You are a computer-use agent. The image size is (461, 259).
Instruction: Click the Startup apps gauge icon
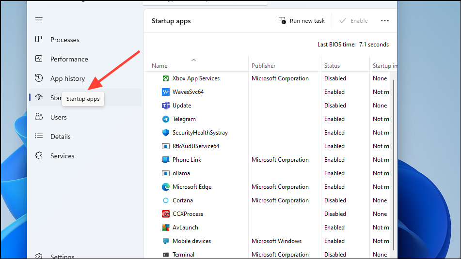pyautogui.click(x=39, y=97)
